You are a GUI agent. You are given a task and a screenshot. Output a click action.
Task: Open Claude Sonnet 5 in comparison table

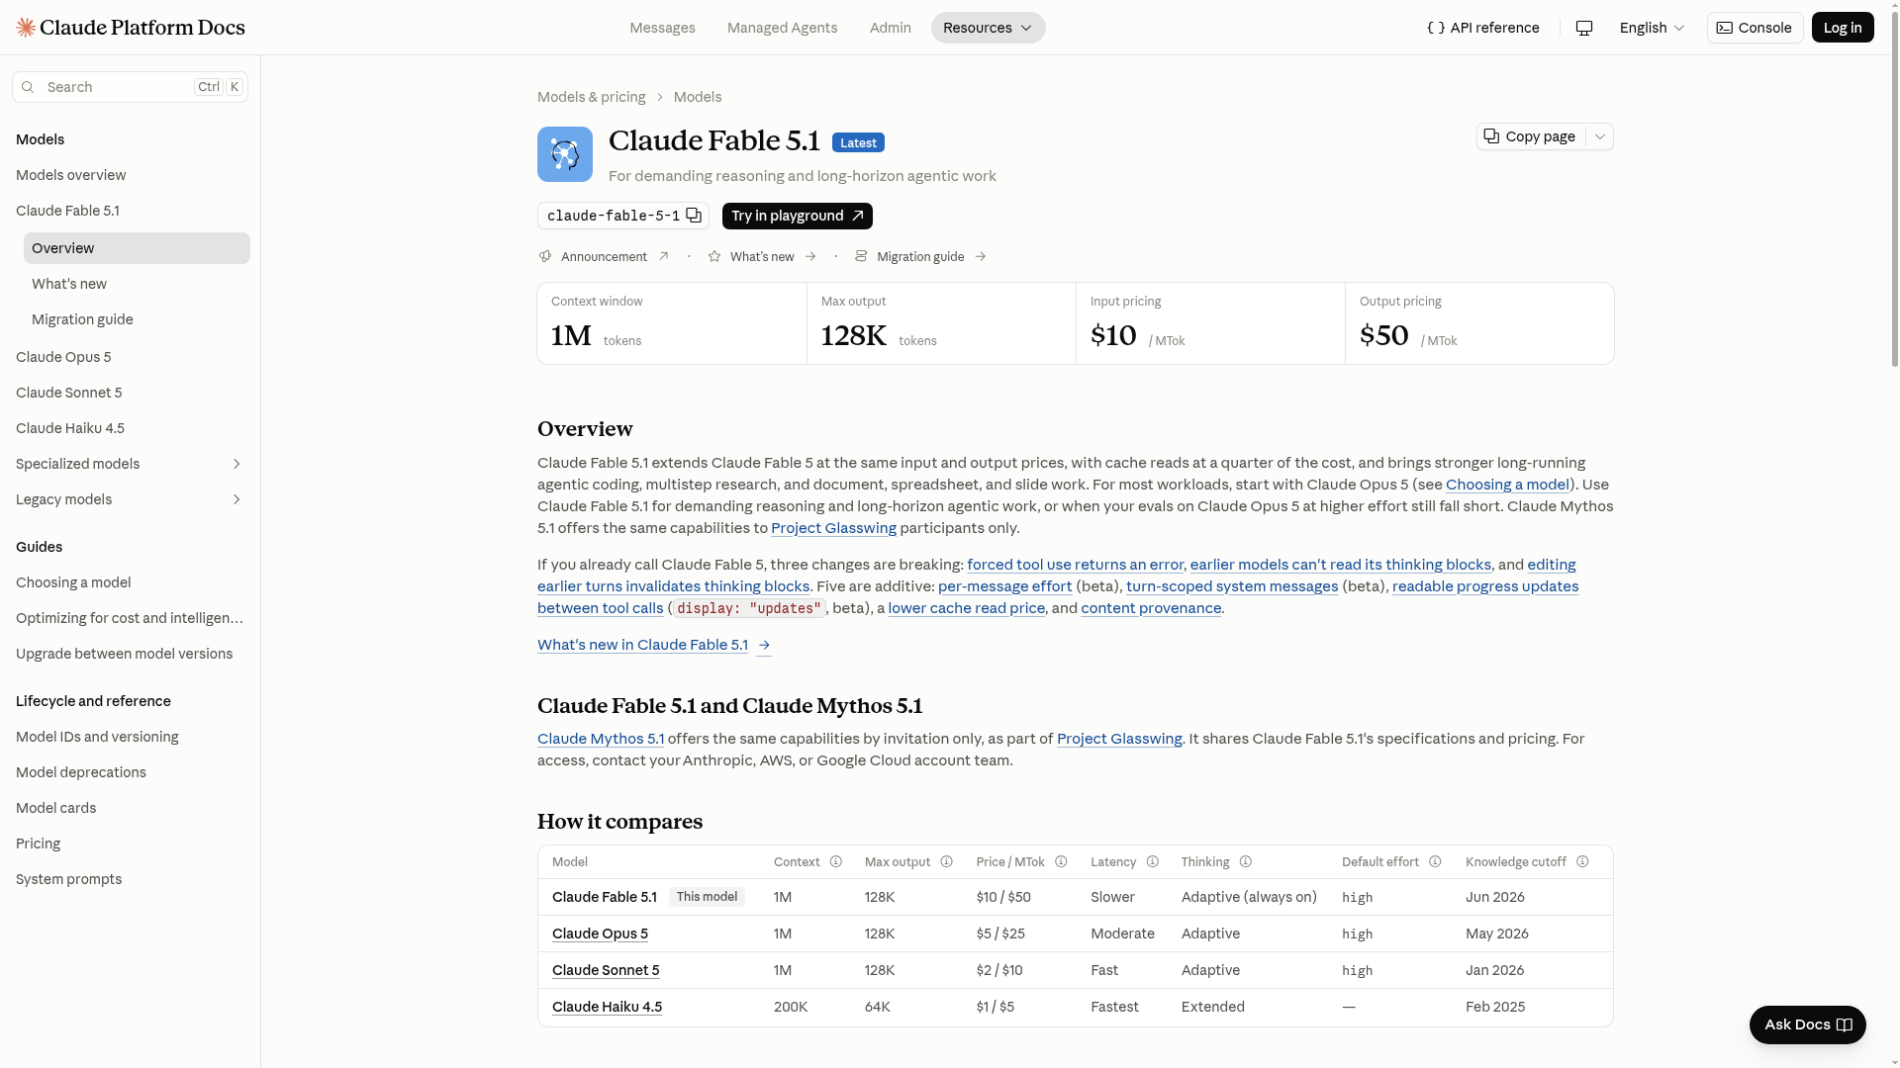pos(606,970)
